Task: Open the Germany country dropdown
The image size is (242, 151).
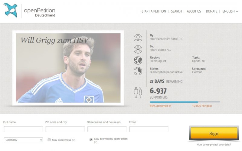Action: [x=23, y=140]
